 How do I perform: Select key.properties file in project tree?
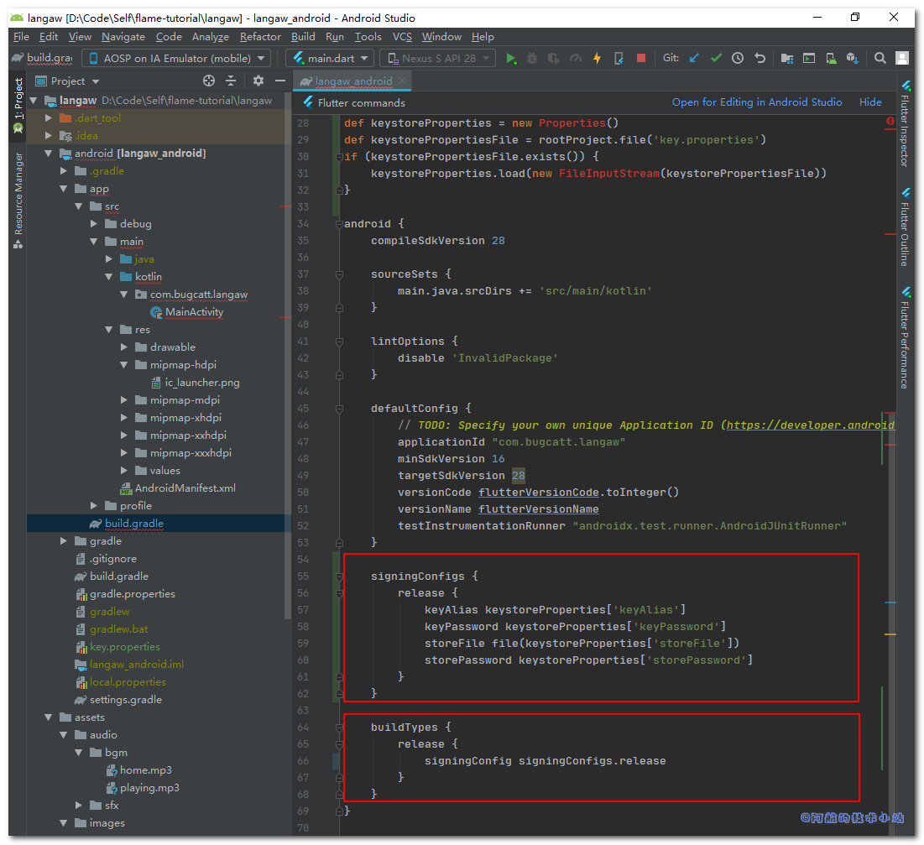point(124,646)
